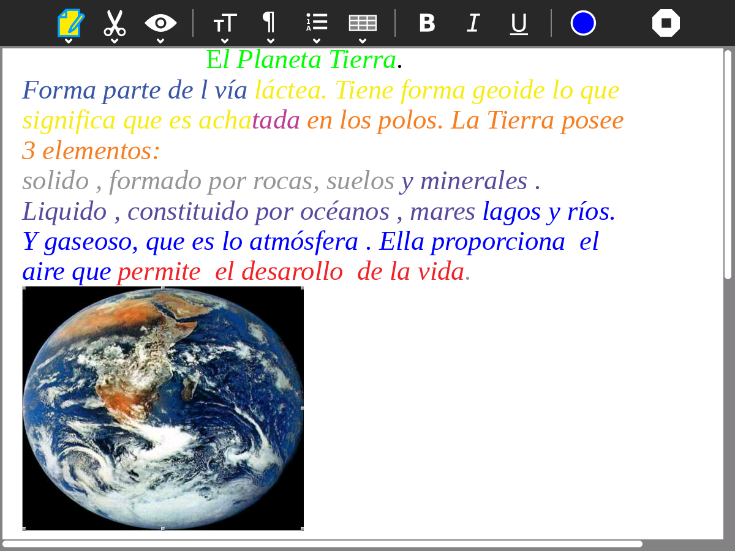This screenshot has height=551, width=735.
Task: Click the gray word "solido"
Action: click(x=56, y=181)
